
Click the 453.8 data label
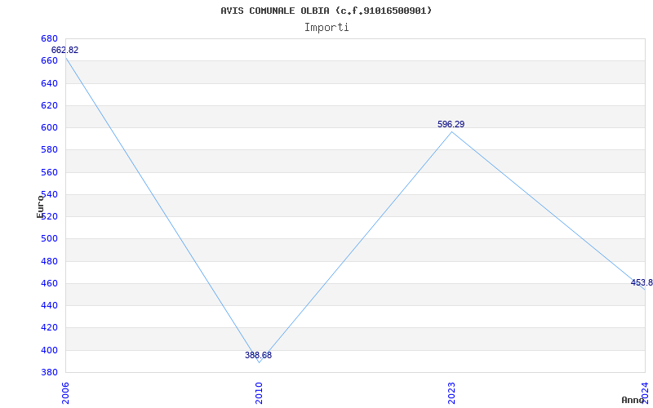click(x=642, y=282)
